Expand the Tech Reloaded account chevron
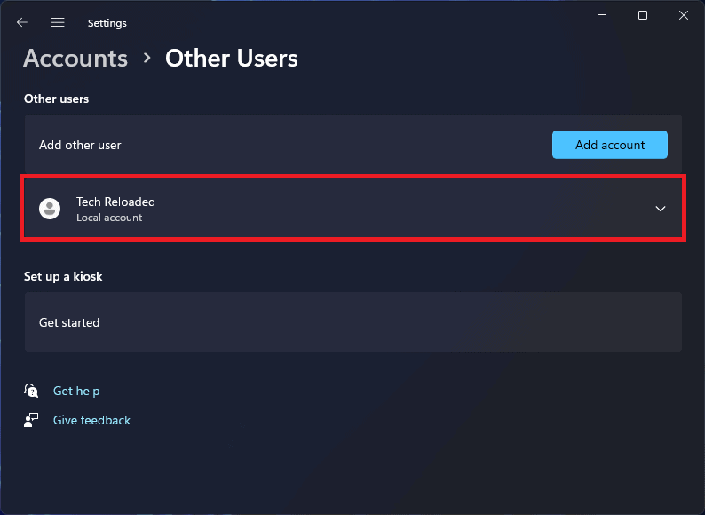This screenshot has width=705, height=515. tap(660, 209)
